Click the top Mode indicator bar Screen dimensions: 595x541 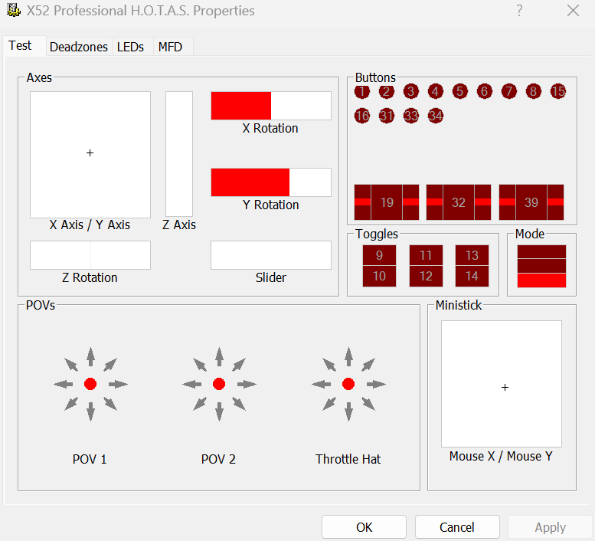click(541, 251)
